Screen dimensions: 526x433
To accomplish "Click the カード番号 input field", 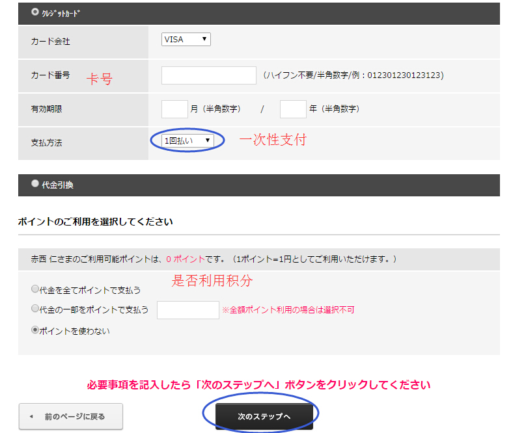I will pos(208,75).
